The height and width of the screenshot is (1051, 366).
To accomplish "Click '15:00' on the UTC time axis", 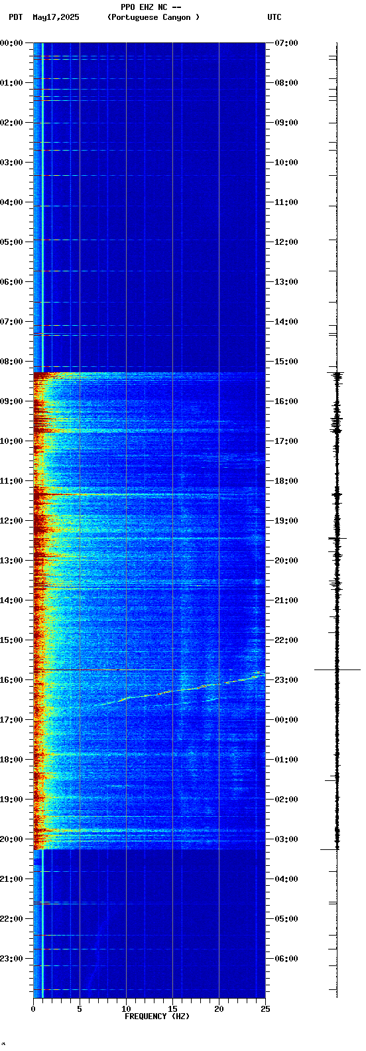I will click(286, 362).
